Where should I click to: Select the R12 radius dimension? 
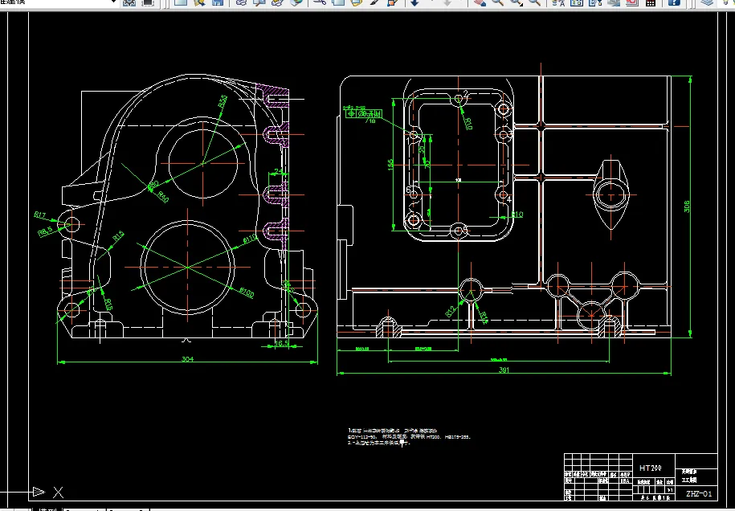point(450,311)
